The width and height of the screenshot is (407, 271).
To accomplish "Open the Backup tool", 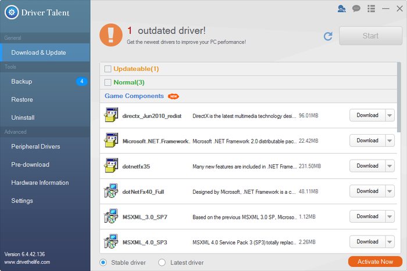I will point(45,81).
